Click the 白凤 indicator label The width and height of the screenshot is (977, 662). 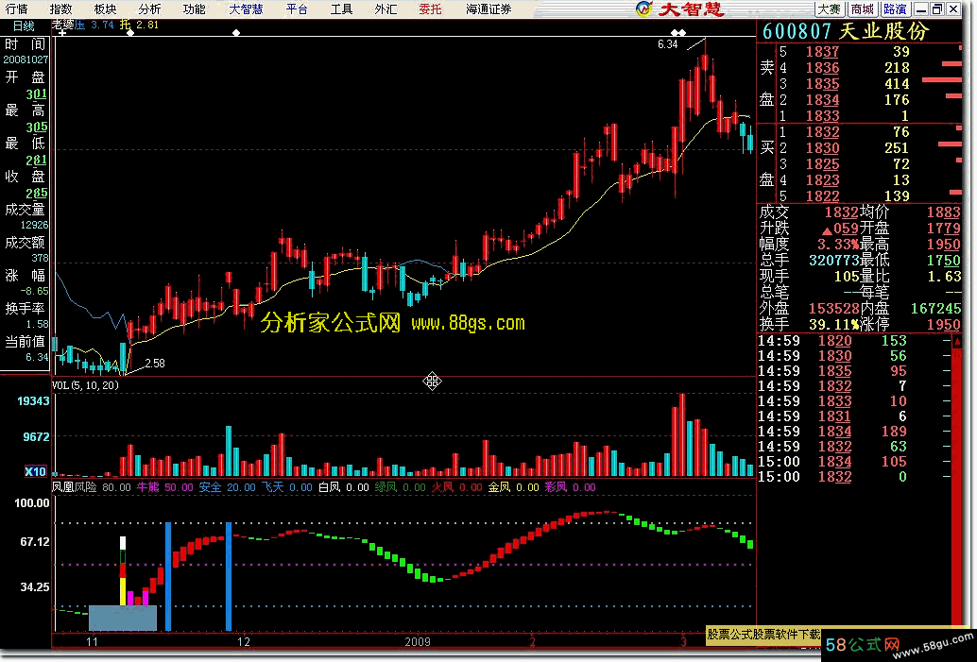tap(329, 487)
